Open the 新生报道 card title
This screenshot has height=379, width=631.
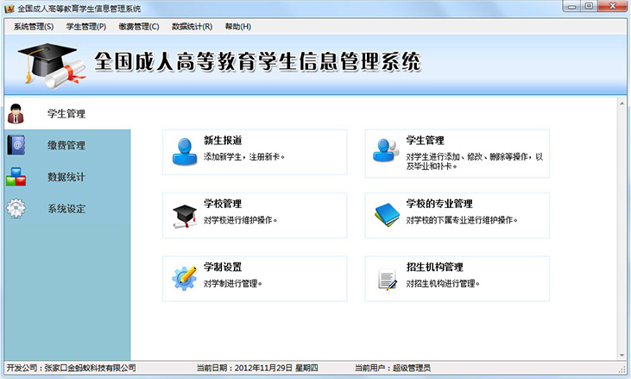(223, 141)
